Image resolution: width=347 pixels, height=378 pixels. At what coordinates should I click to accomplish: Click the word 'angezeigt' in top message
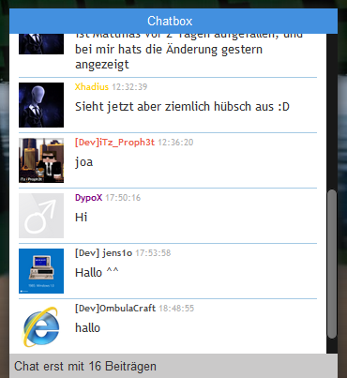pos(102,65)
